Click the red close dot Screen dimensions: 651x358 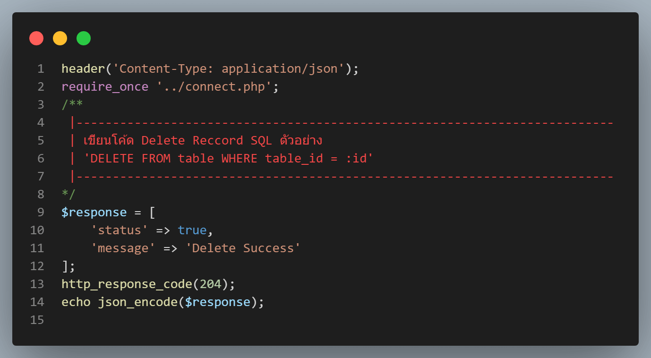(36, 38)
